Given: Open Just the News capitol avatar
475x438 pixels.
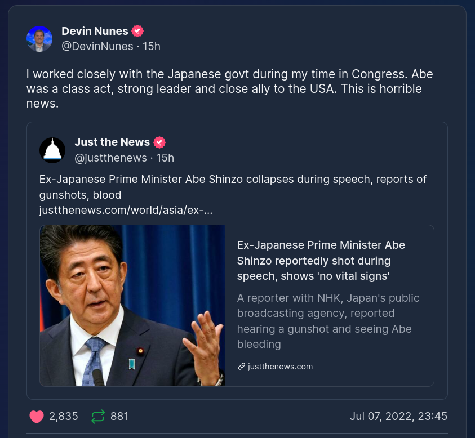Looking at the screenshot, I should [x=52, y=150].
